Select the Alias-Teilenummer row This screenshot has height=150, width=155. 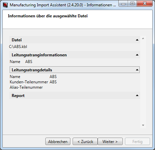(26, 87)
